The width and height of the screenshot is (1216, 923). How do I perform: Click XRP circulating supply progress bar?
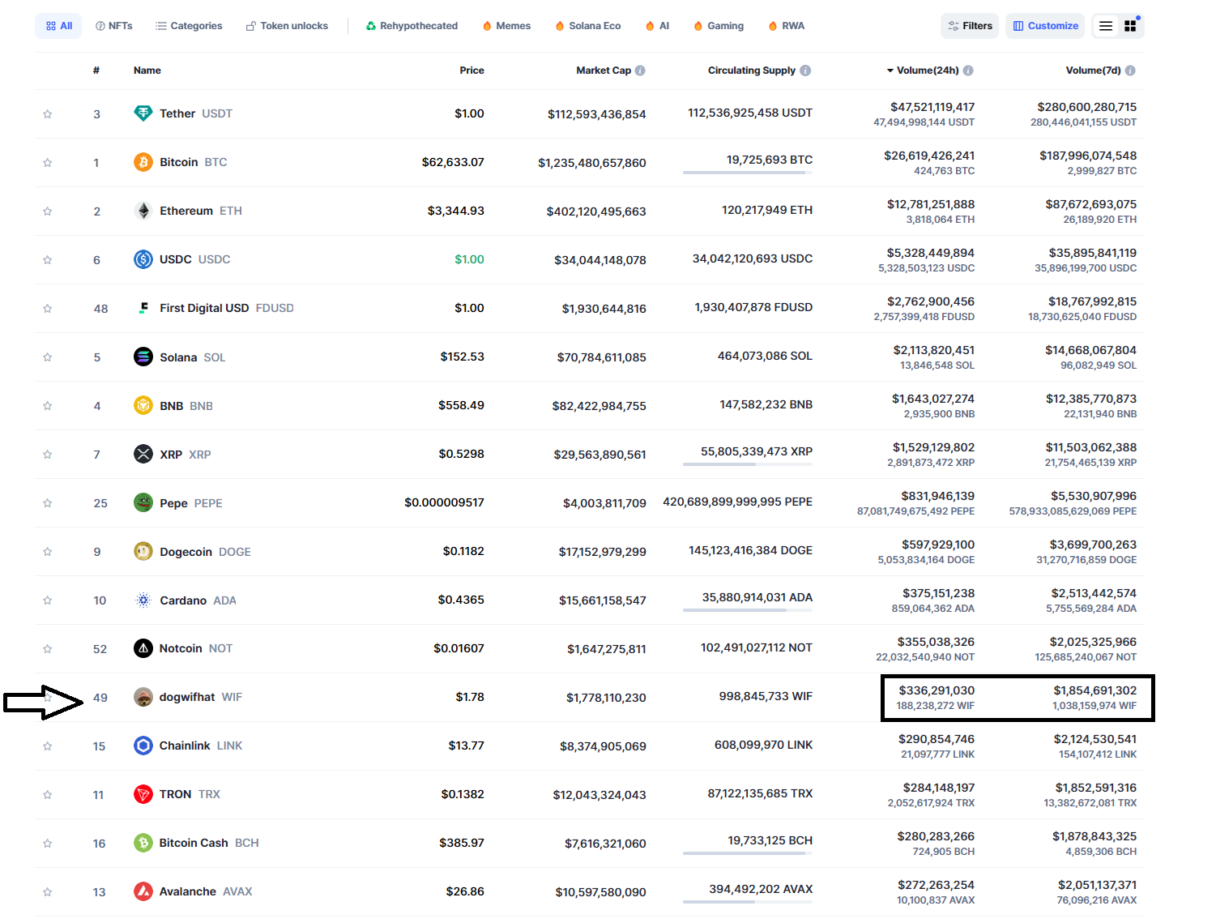coord(748,464)
